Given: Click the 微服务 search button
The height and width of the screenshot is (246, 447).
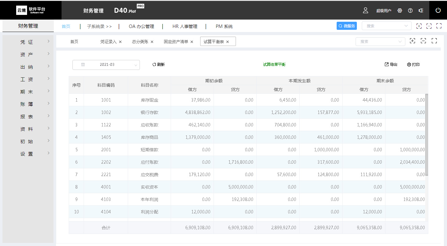Looking at the screenshot, I should (347, 26).
